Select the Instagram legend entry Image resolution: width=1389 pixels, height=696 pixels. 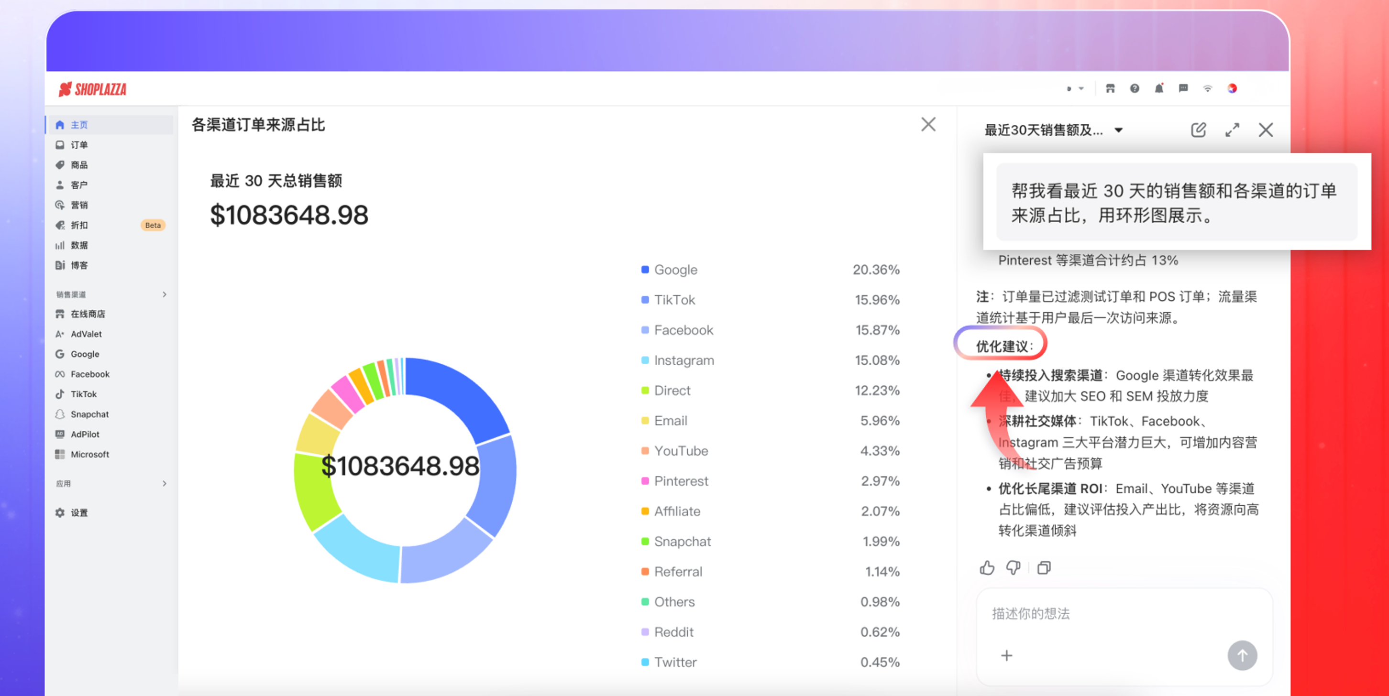(x=771, y=360)
